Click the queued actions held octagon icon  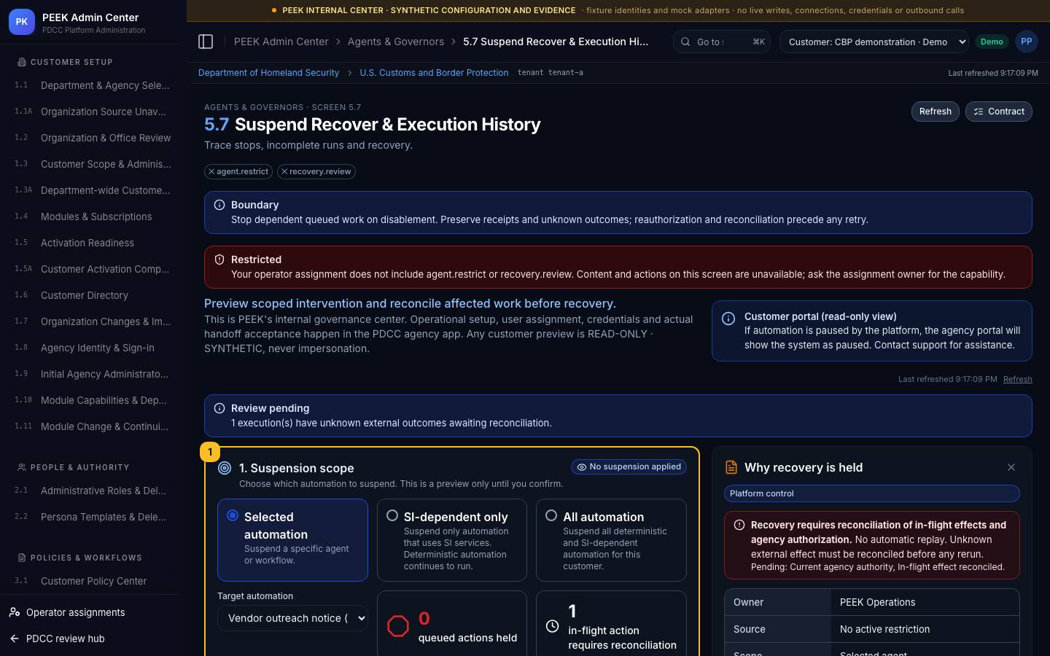click(398, 626)
